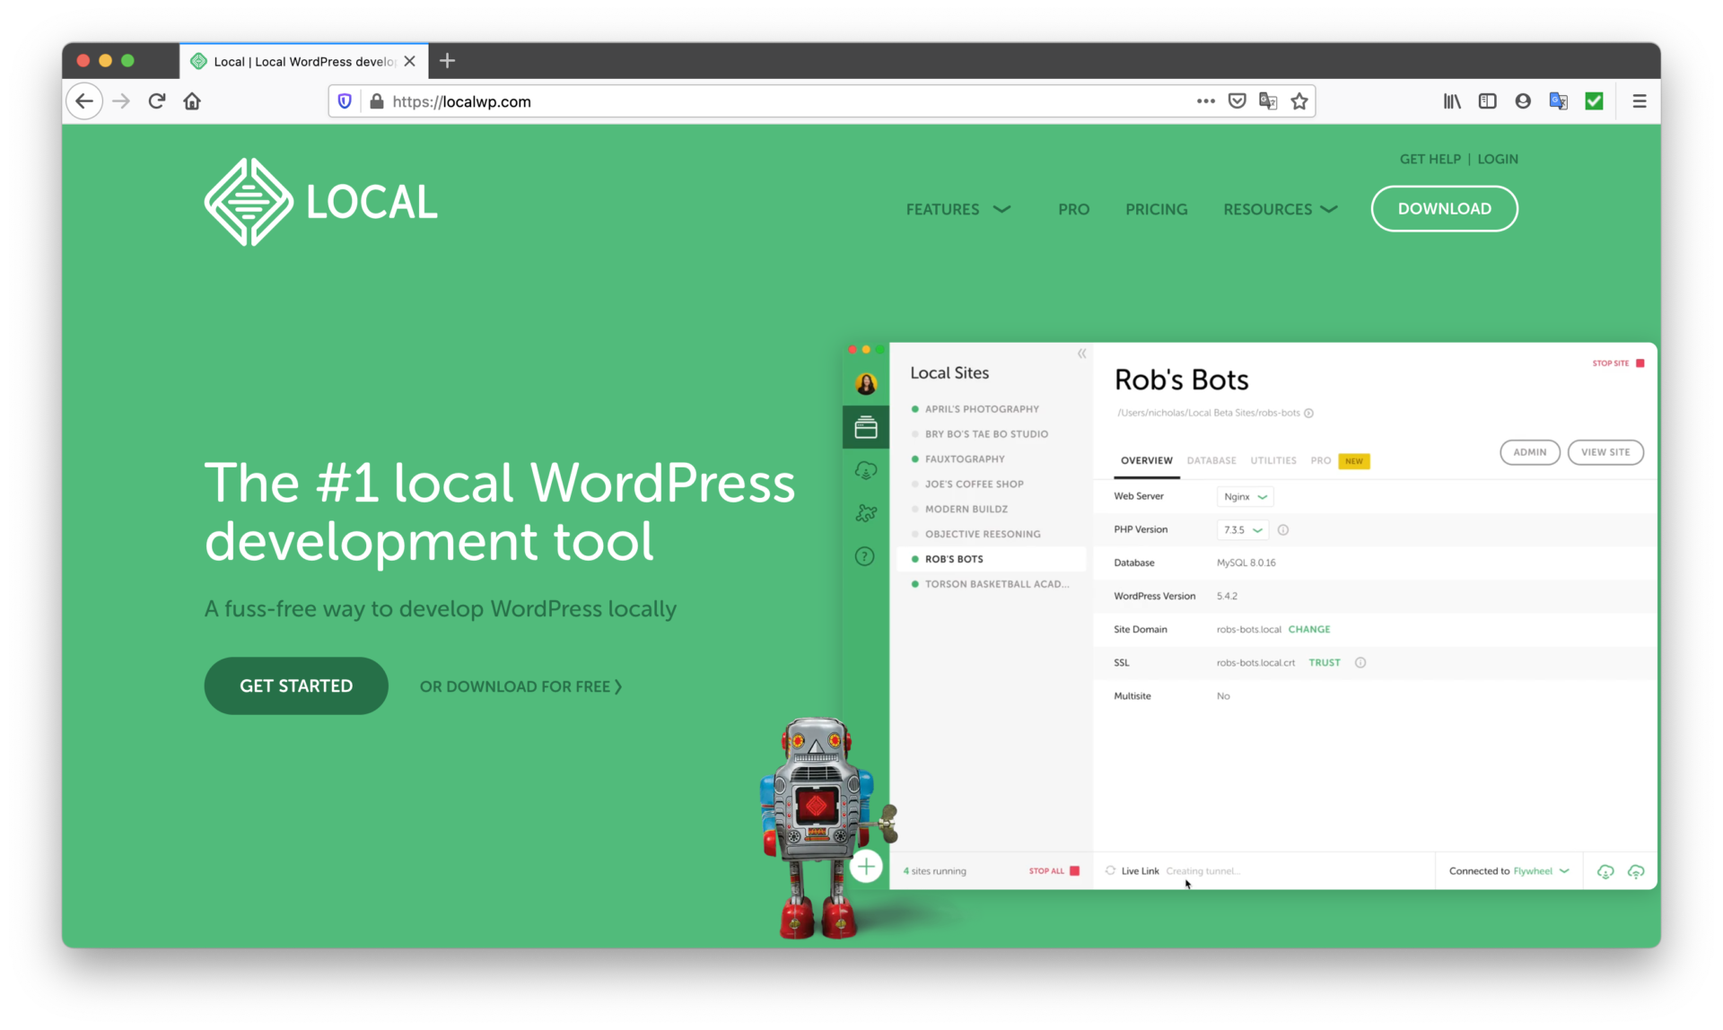
Task: Click the pull from Flywheel cloud icon
Action: pos(1605,871)
